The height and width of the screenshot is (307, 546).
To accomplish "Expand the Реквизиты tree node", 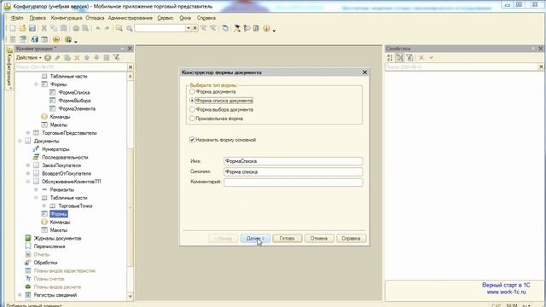I will [x=36, y=189].
